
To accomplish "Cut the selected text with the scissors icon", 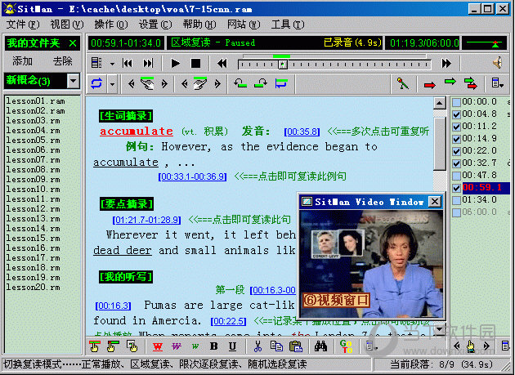I will pyautogui.click(x=257, y=346).
